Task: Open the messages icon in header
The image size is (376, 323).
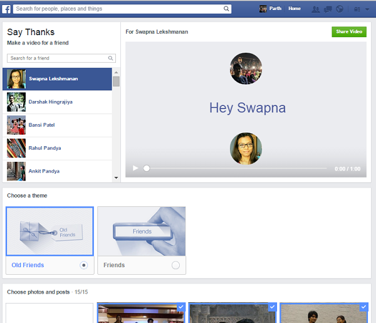Action: tap(328, 9)
